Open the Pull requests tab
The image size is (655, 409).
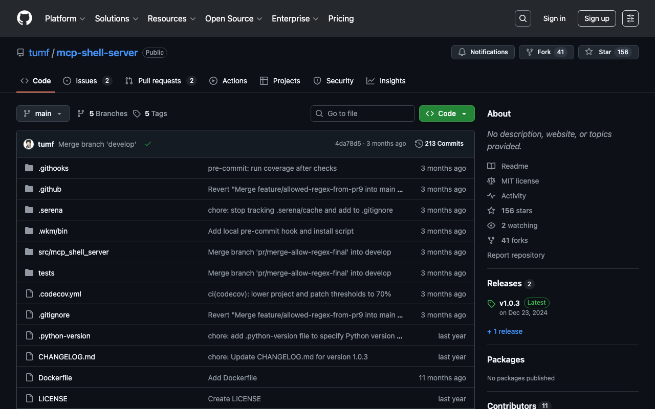tap(159, 81)
